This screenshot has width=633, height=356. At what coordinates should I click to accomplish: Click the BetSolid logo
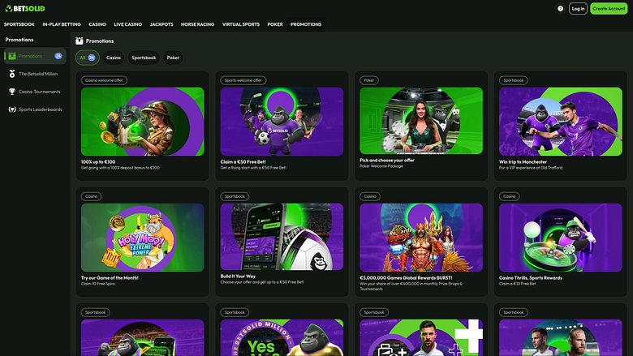[x=25, y=8]
